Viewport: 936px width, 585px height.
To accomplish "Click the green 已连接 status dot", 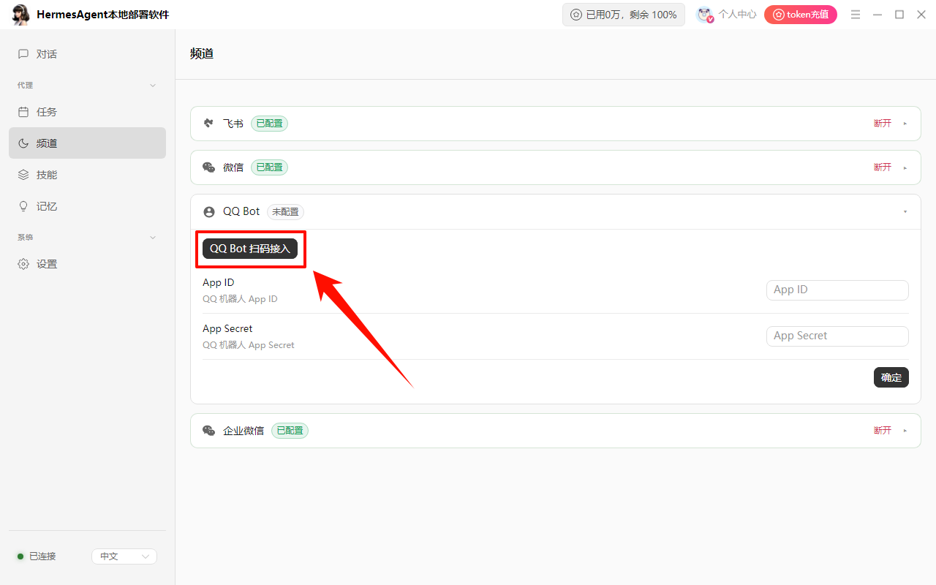I will tap(20, 556).
